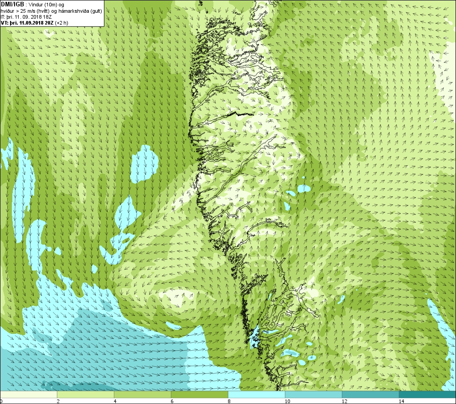
Task: Click the '(+2 h)' forecast offset text
Action: point(62,23)
